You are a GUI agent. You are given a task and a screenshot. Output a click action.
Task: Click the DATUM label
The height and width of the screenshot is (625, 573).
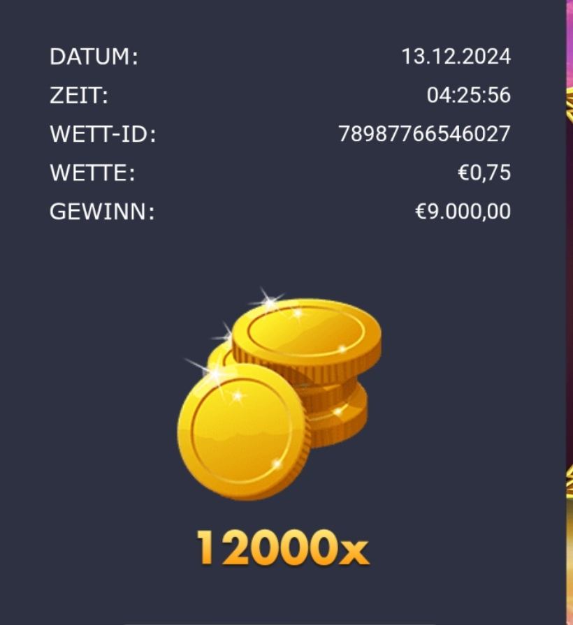pos(94,57)
